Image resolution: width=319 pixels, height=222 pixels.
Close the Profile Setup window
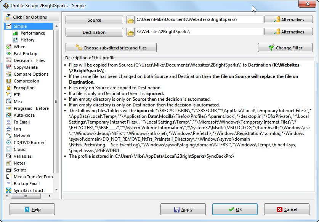307,4
